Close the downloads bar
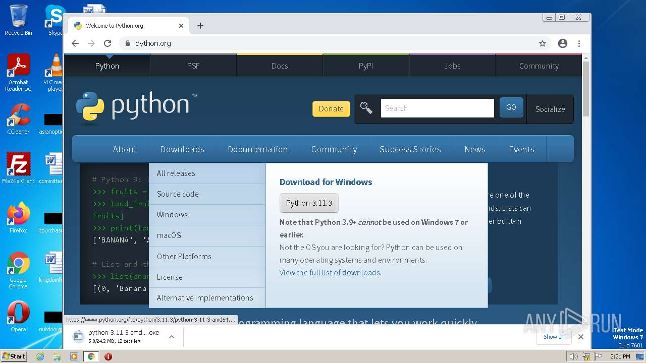The width and height of the screenshot is (646, 363). coord(581,337)
